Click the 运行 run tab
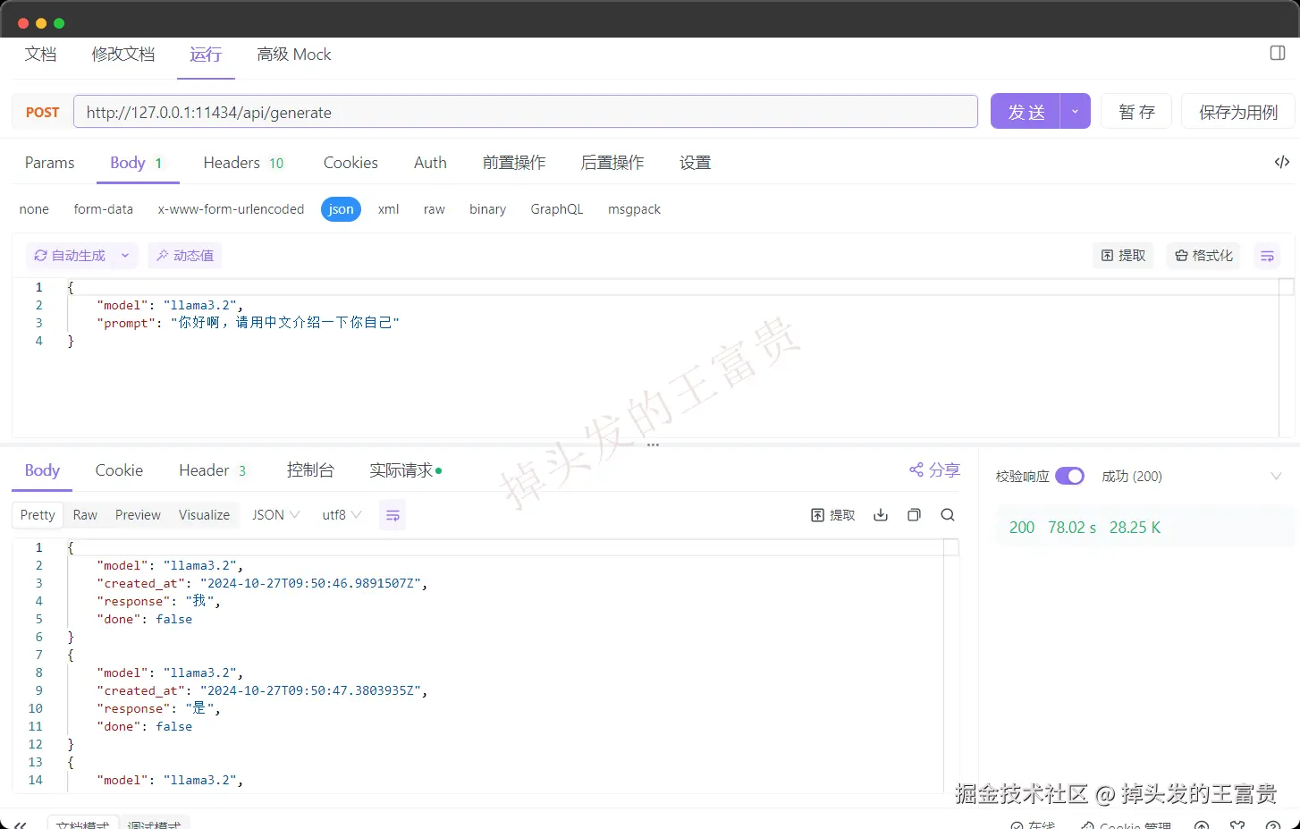The width and height of the screenshot is (1300, 829). tap(206, 55)
